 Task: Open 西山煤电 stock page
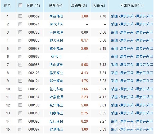coord(56,65)
